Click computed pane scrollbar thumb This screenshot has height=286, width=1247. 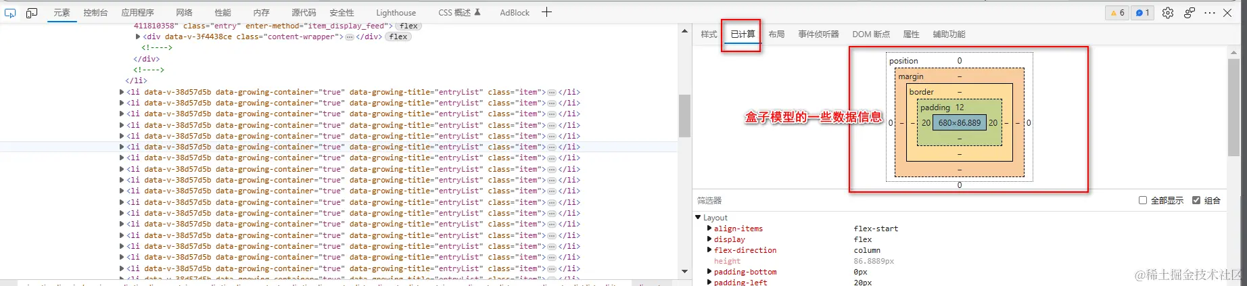coord(1233,108)
